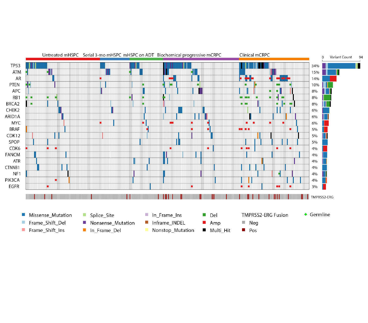The width and height of the screenshot is (368, 323).
Task: Click the TP53 34% frequency value
Action: coord(315,66)
